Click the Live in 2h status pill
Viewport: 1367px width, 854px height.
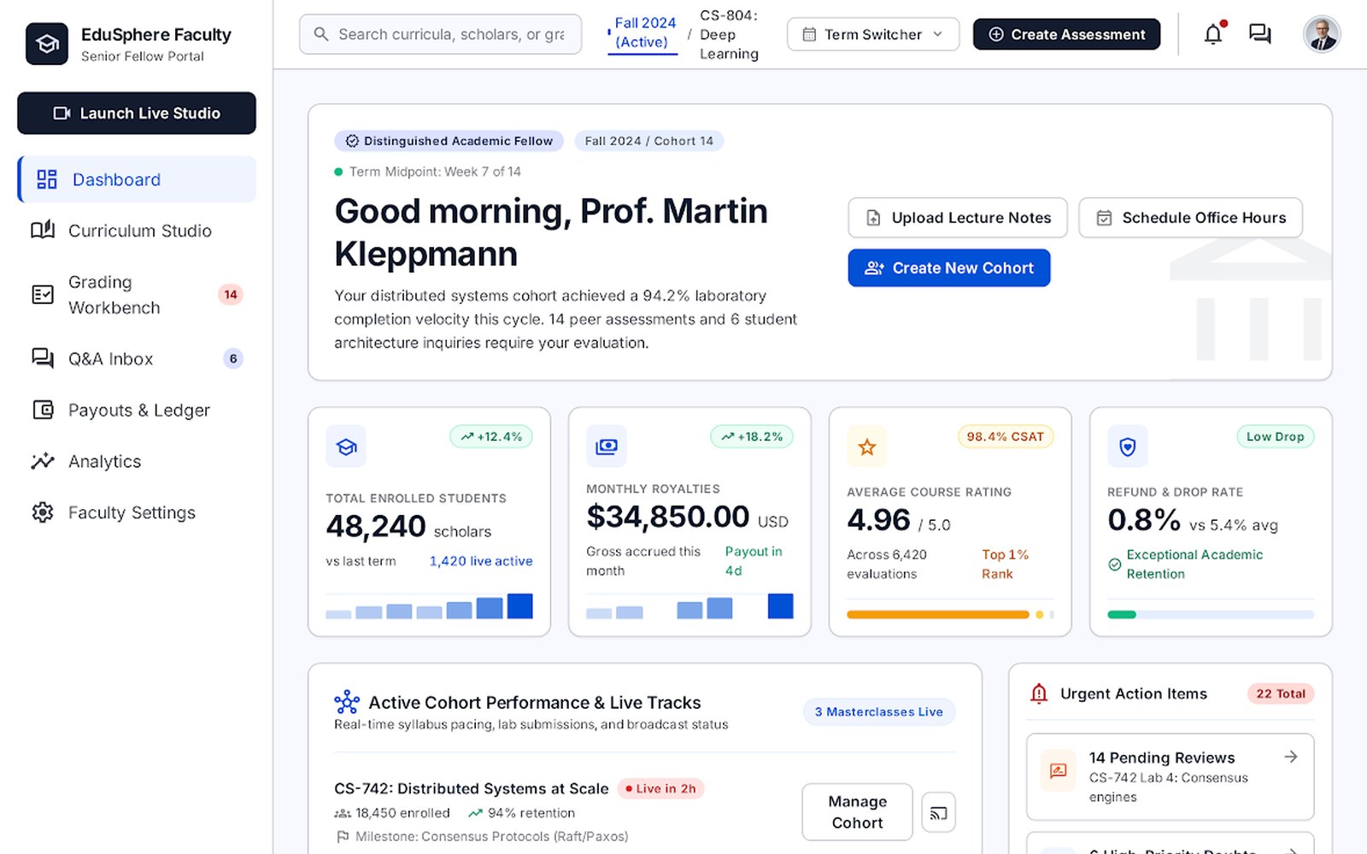660,788
